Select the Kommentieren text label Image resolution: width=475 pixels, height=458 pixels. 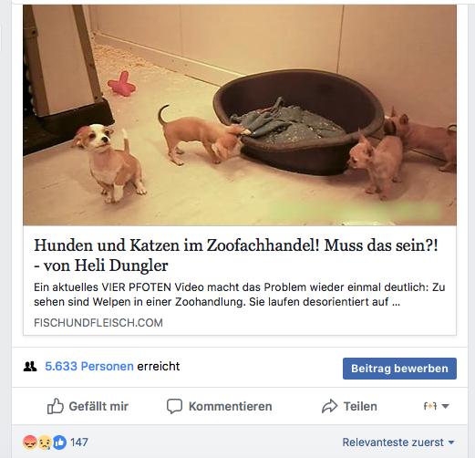(230, 406)
